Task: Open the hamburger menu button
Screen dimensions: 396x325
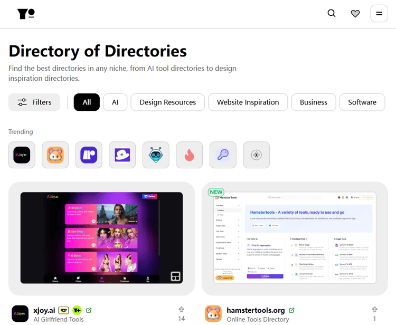Action: point(379,14)
